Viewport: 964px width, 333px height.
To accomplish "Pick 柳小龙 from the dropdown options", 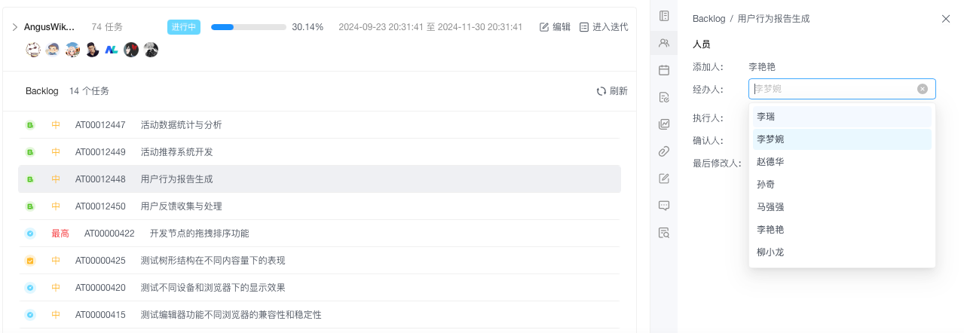I will tap(842, 252).
